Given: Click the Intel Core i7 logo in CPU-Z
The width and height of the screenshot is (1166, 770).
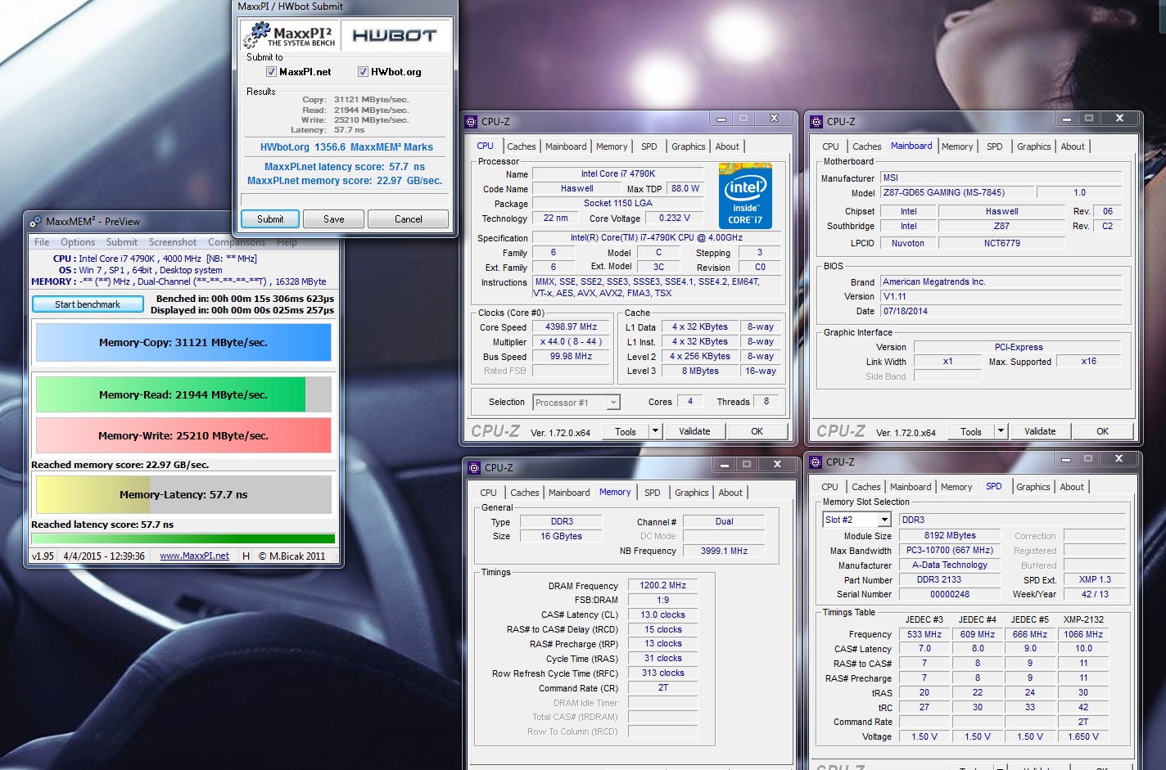Looking at the screenshot, I should coord(745,196).
